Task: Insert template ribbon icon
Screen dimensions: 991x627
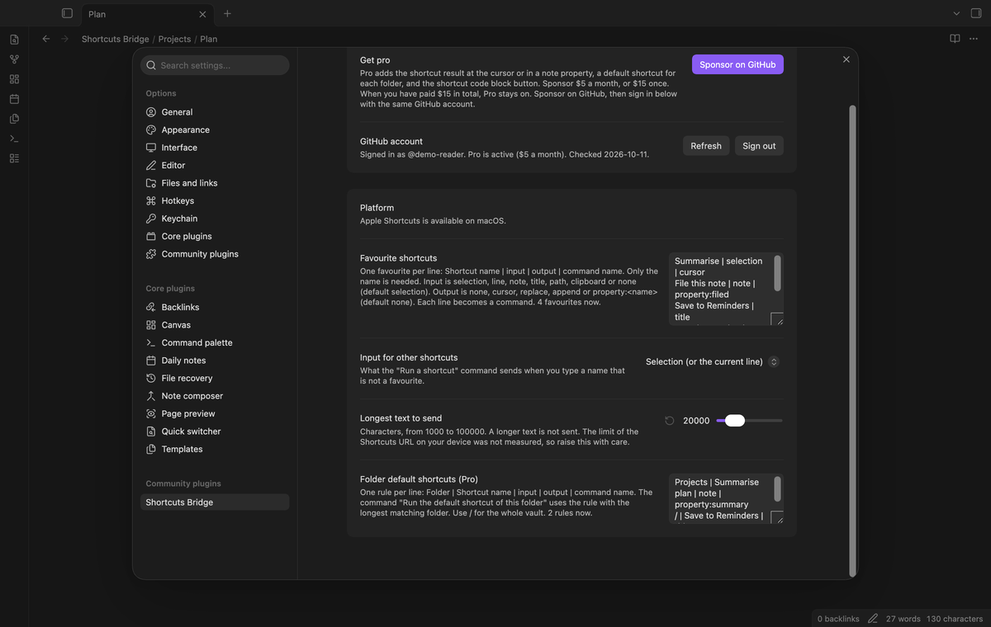Action: point(14,119)
